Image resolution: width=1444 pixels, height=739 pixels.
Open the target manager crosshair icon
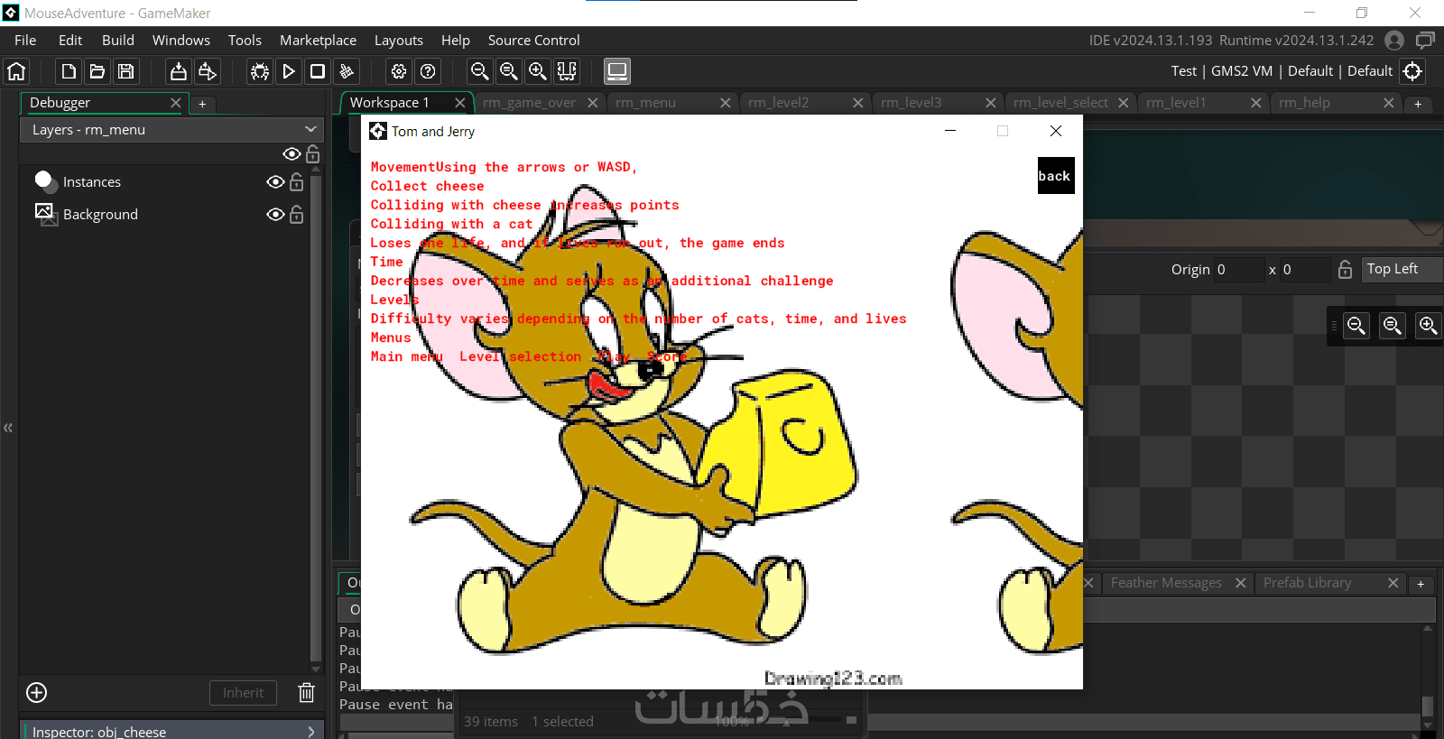(x=1413, y=71)
